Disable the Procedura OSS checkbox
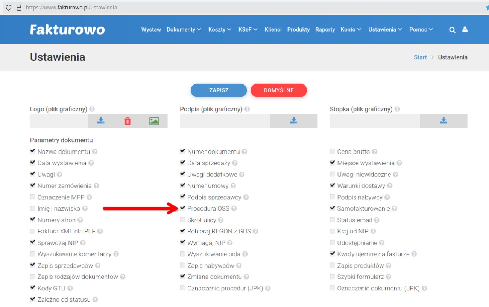Screen dimensions: 489x307 [182, 208]
